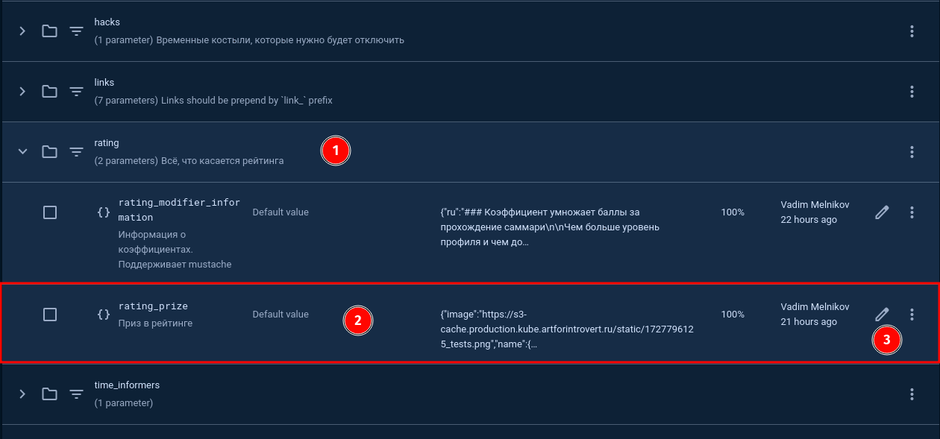The width and height of the screenshot is (940, 439).
Task: Edit rating_modifier_information with its pencil icon
Action: tap(882, 212)
